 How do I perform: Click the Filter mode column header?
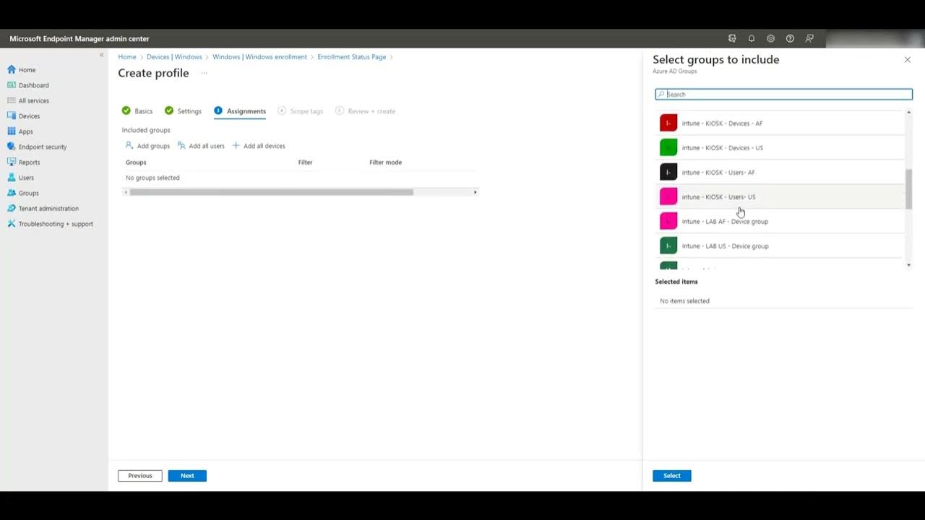click(385, 162)
